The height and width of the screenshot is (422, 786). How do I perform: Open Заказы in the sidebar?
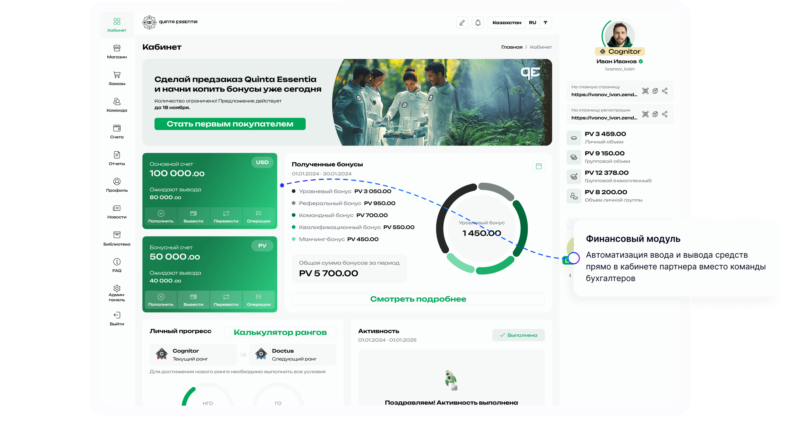117,78
